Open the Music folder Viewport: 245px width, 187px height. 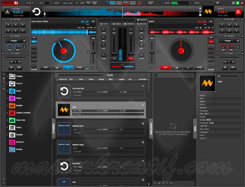click(x=15, y=91)
